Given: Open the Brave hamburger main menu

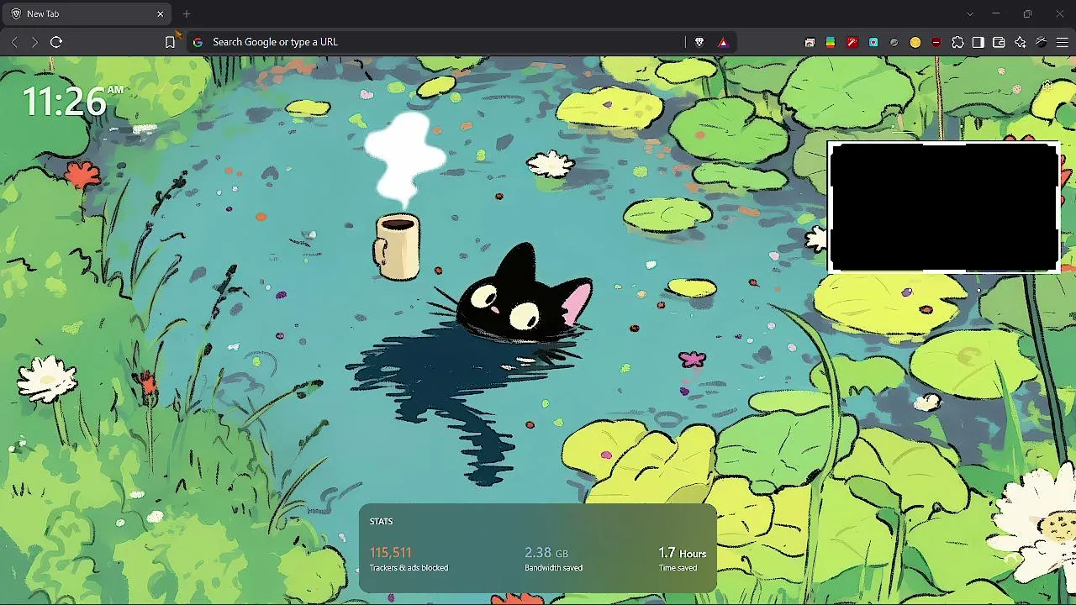Looking at the screenshot, I should (1062, 42).
